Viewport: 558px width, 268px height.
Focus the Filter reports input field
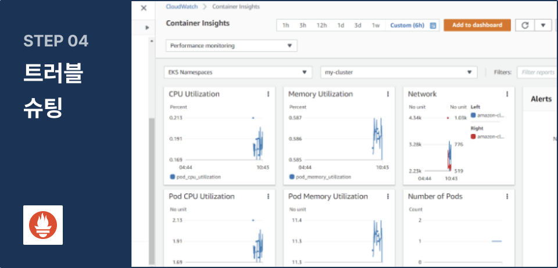tap(537, 72)
